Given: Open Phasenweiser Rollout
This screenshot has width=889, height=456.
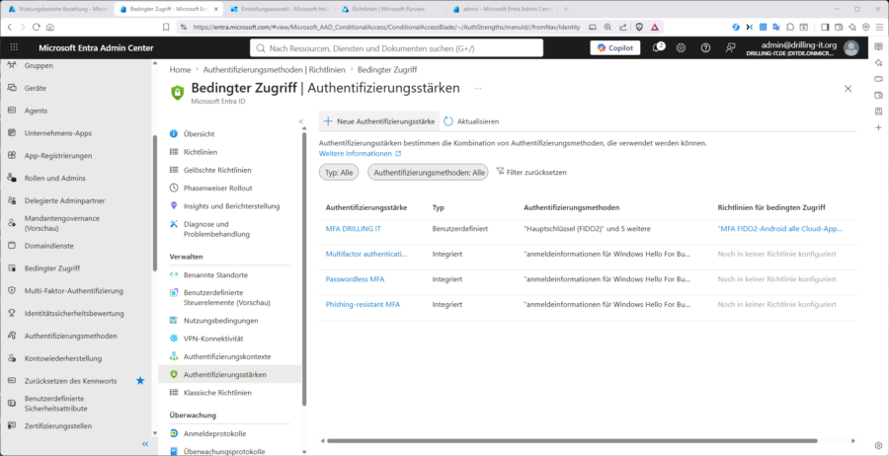Looking at the screenshot, I should tap(218, 189).
